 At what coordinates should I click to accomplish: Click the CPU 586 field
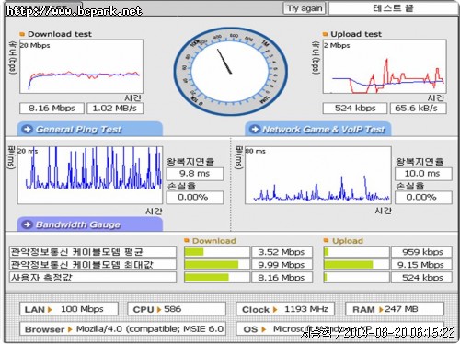[177, 309]
